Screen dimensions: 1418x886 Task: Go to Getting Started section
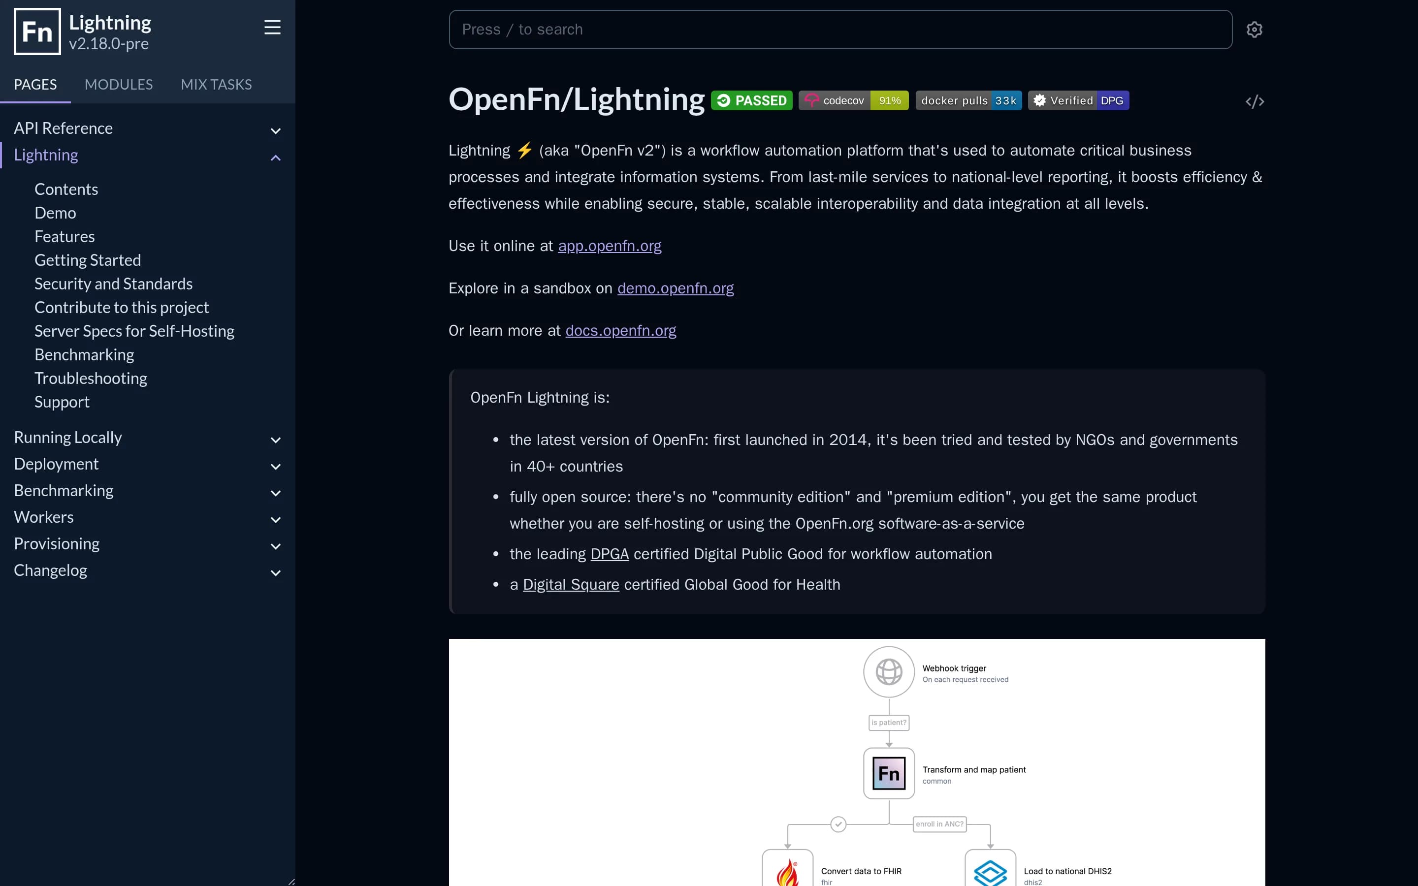[x=88, y=260]
